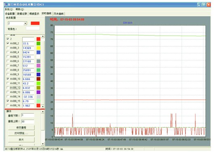Viewport: 215px width, 152px height.
Task: Click the white background color box
Action: tap(33, 28)
